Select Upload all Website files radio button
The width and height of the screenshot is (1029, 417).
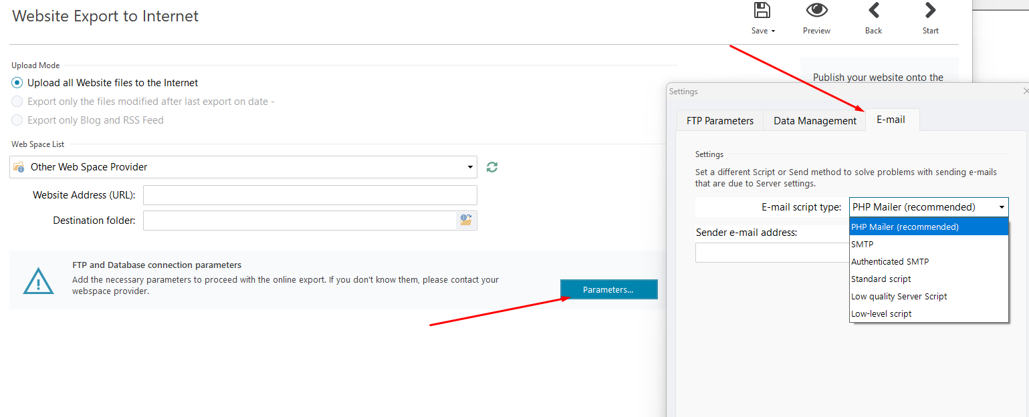[17, 83]
